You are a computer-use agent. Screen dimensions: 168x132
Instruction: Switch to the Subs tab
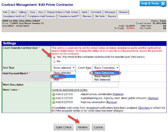coord(32,12)
